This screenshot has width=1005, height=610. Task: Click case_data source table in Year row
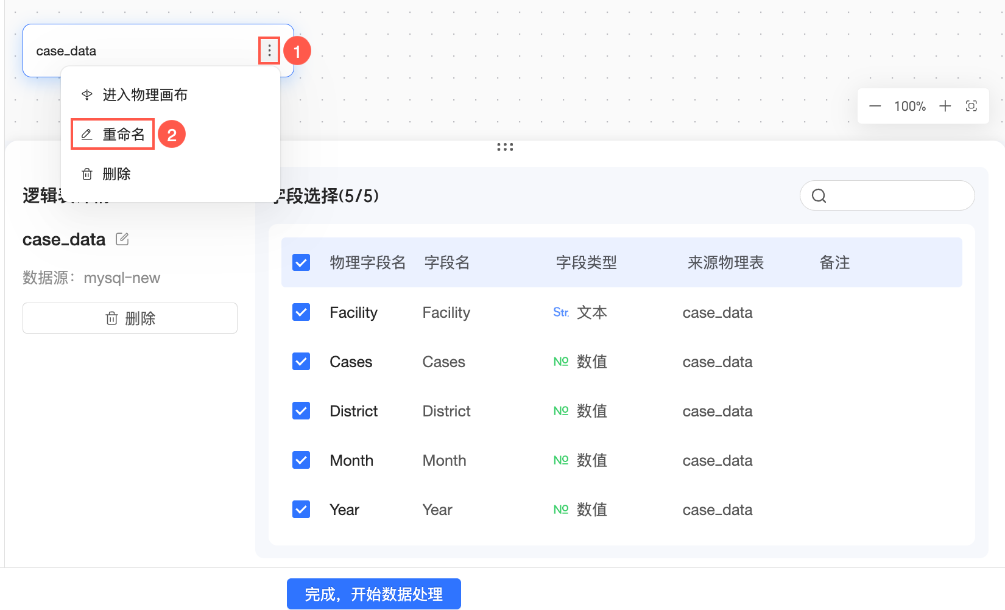coord(718,510)
